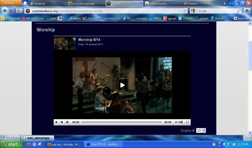Open the gmlogin bookmark
Screen dimensions: 252x148
coord(202,19)
